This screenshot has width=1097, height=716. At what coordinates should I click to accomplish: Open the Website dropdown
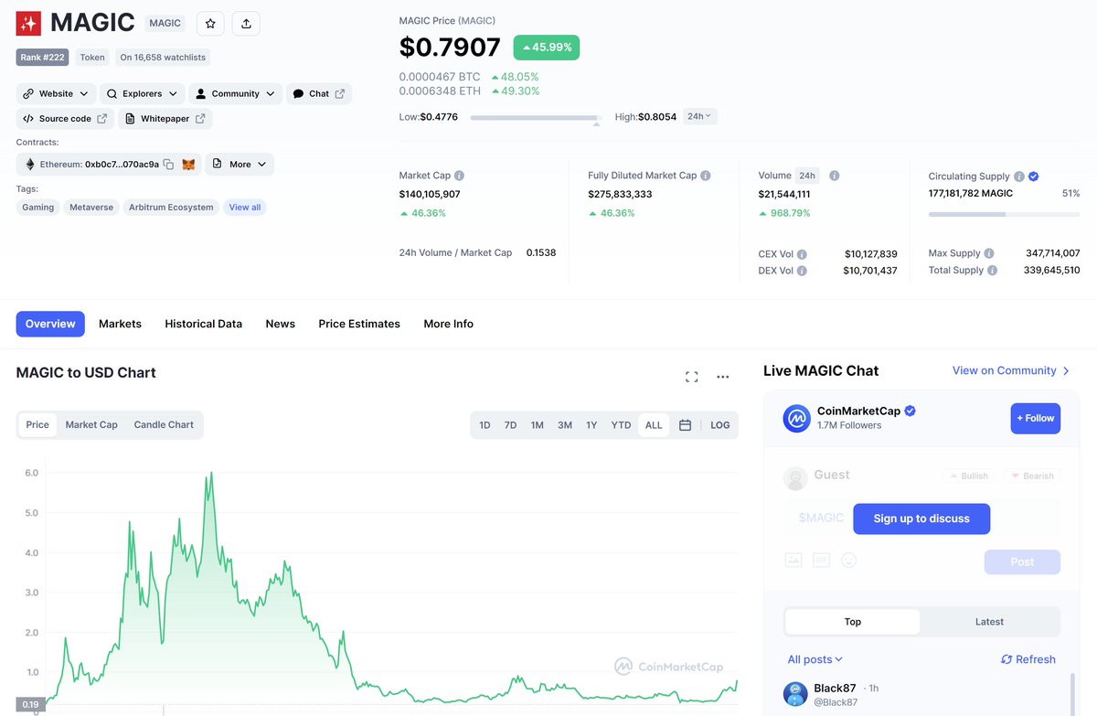pos(56,93)
